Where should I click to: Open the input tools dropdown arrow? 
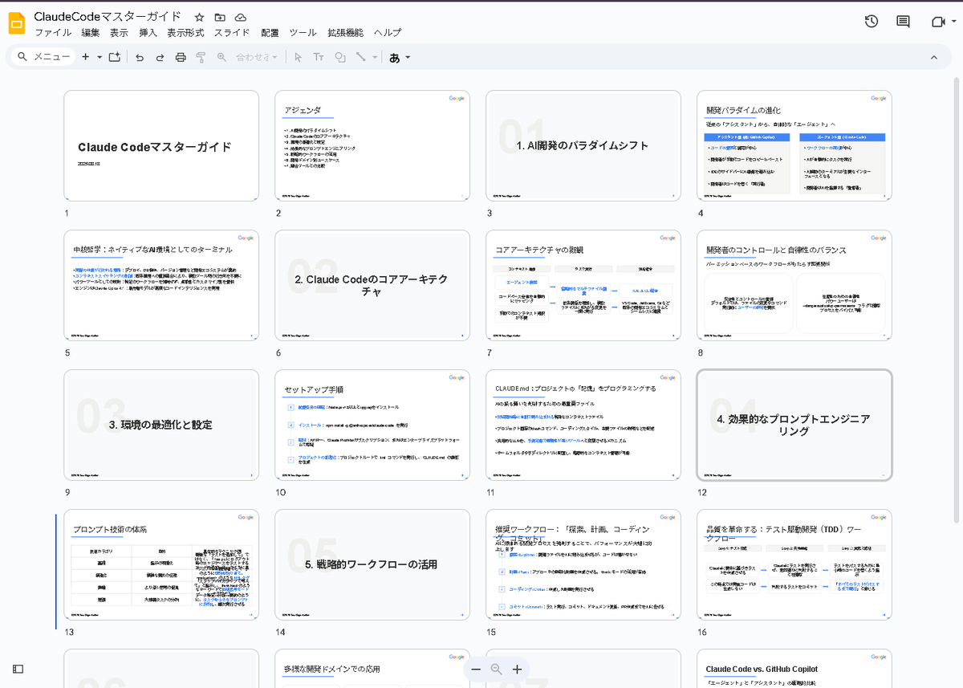[408, 57]
